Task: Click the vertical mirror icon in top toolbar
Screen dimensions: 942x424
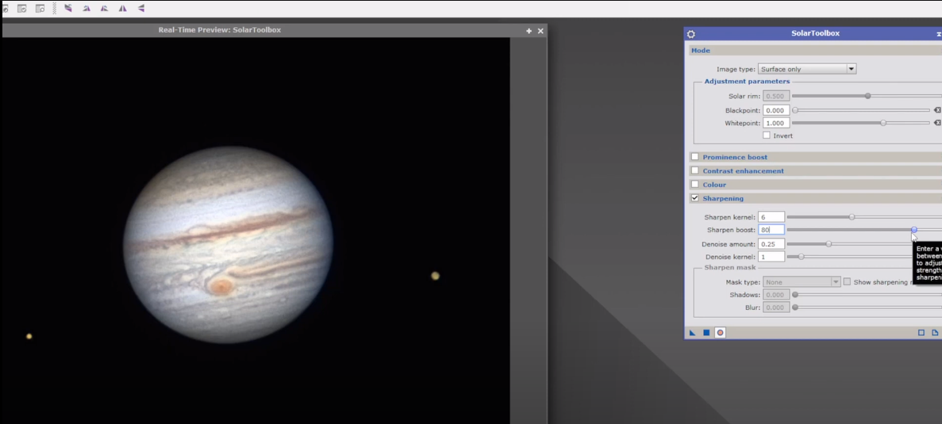Action: 141,9
